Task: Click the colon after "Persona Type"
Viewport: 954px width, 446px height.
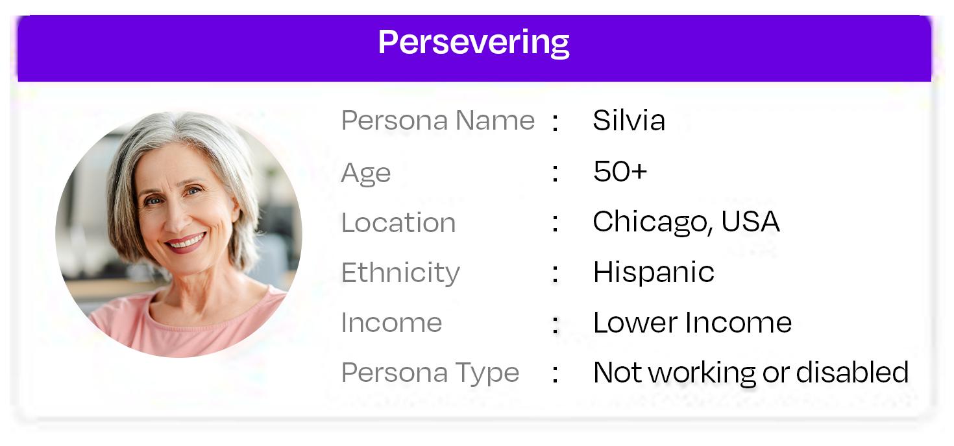Action: pos(555,374)
